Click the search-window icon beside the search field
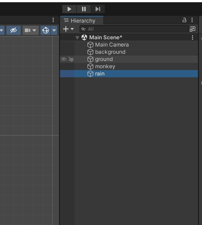 (193, 29)
